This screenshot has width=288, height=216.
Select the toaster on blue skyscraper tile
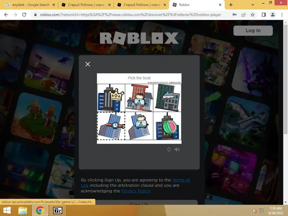coord(139,126)
